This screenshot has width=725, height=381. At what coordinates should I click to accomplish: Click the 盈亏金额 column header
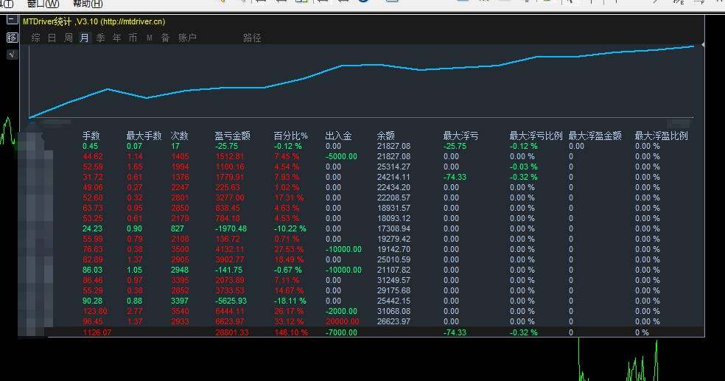tap(232, 136)
